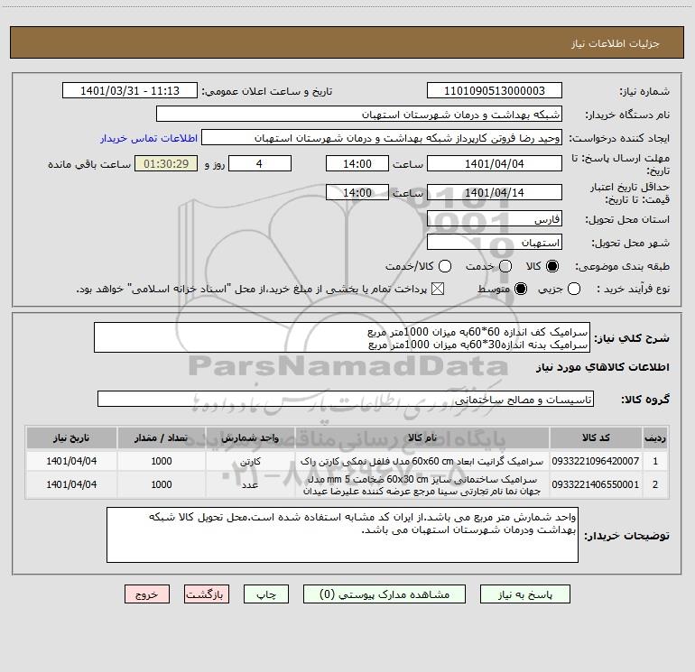The height and width of the screenshot is (672, 695).
Task: Click the row 1 product name سرامیک گرانیت
Action: click(422, 461)
